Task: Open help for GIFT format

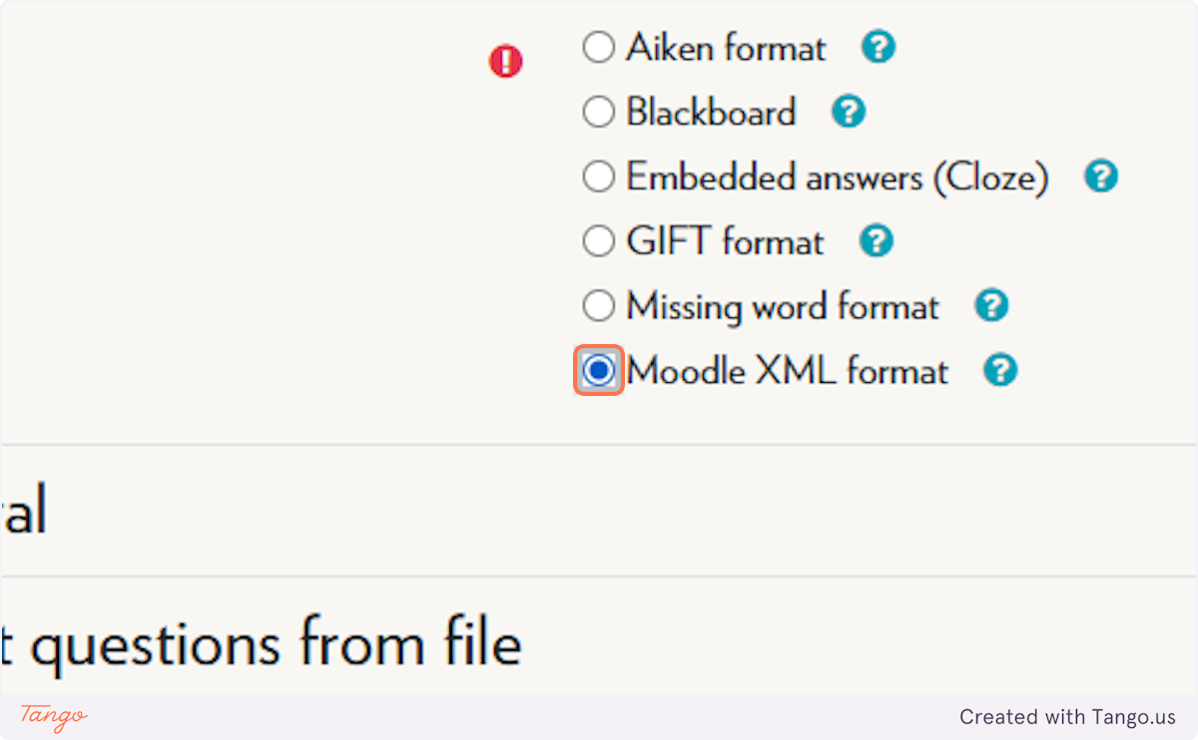Action: (876, 241)
